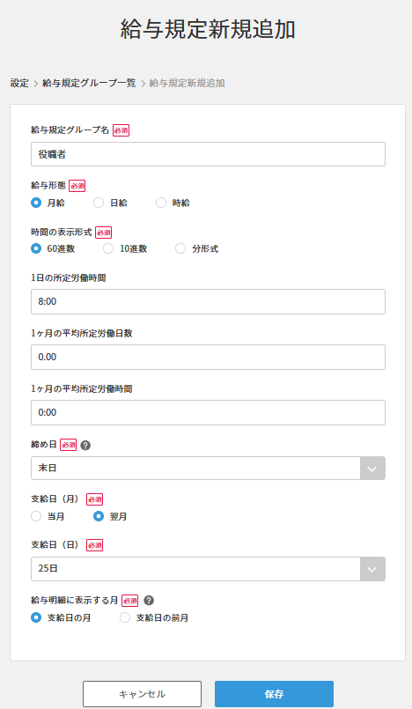
Task: Choose the 分形式 time format
Action: (180, 248)
